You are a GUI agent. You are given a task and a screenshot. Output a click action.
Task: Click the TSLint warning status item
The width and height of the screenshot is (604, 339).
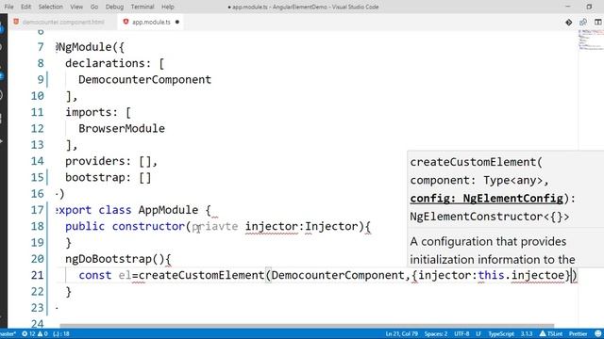(x=551, y=333)
